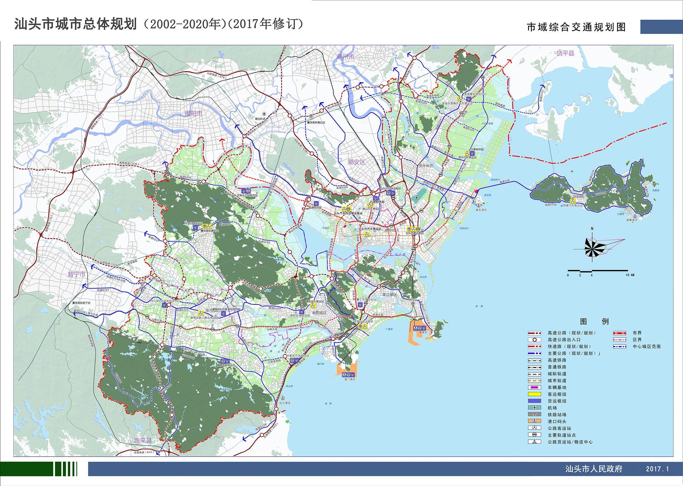The image size is (683, 486).
Task: Click the purple 货运枢纽 legend color swatch
Action: point(534,401)
